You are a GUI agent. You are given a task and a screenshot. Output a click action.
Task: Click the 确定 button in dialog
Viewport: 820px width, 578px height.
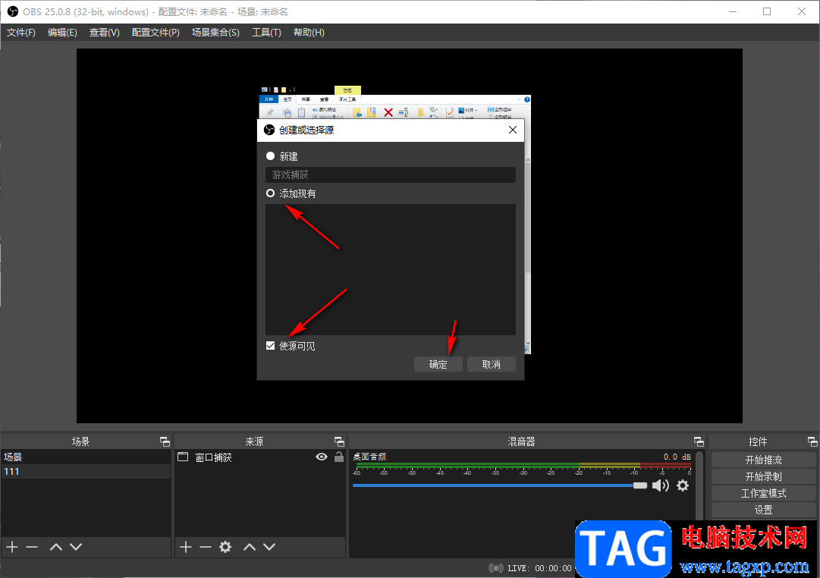438,364
